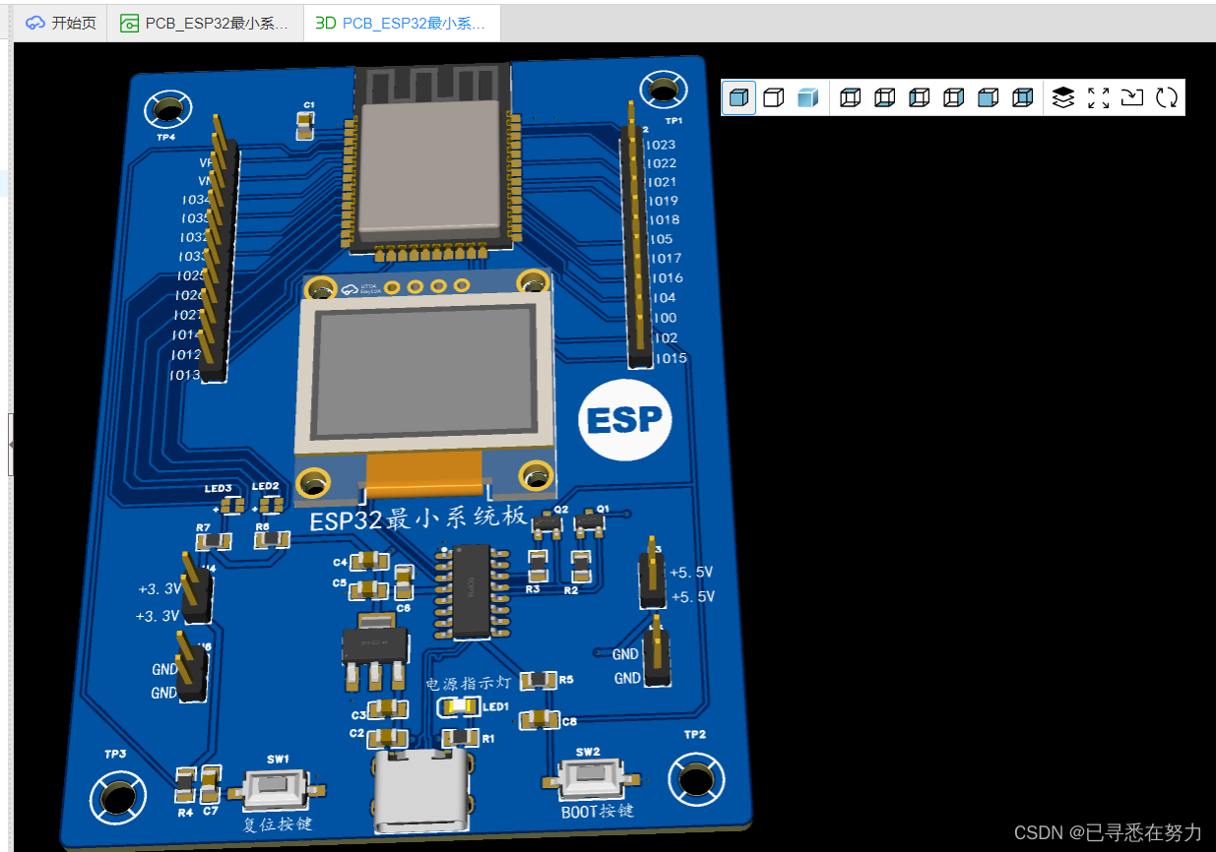Switch to front-face filled cube view

988,97
